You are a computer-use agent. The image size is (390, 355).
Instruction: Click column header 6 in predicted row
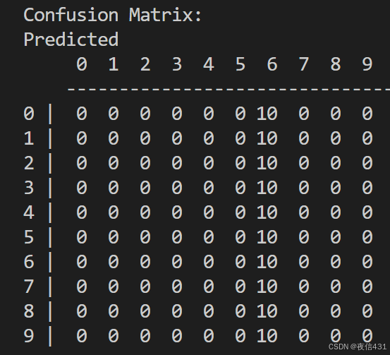click(272, 64)
